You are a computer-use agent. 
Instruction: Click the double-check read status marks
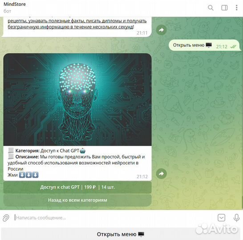click(x=233, y=47)
